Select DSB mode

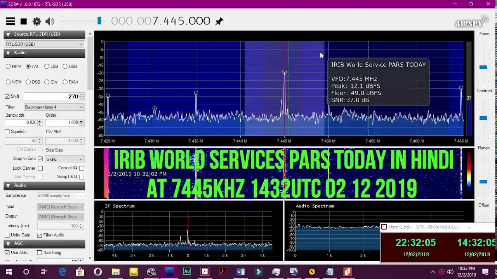click(28, 82)
